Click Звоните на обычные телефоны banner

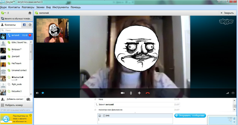(16, 19)
